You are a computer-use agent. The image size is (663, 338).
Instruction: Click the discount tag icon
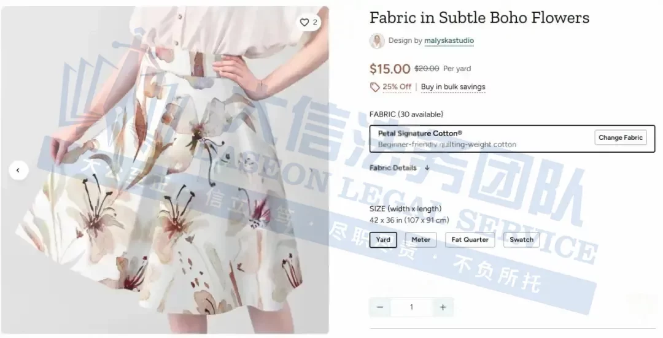(x=374, y=87)
